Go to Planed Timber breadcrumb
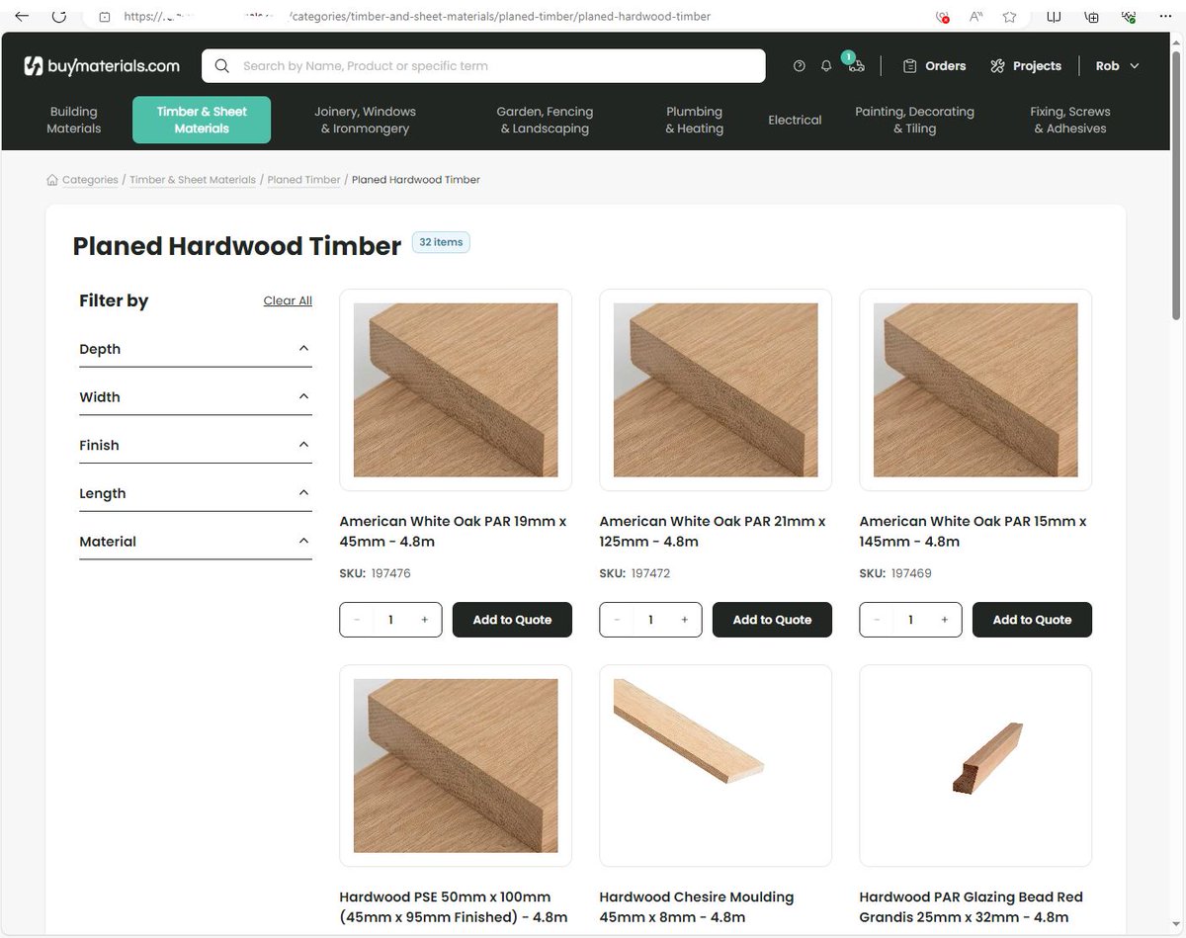1186x938 pixels. click(303, 180)
